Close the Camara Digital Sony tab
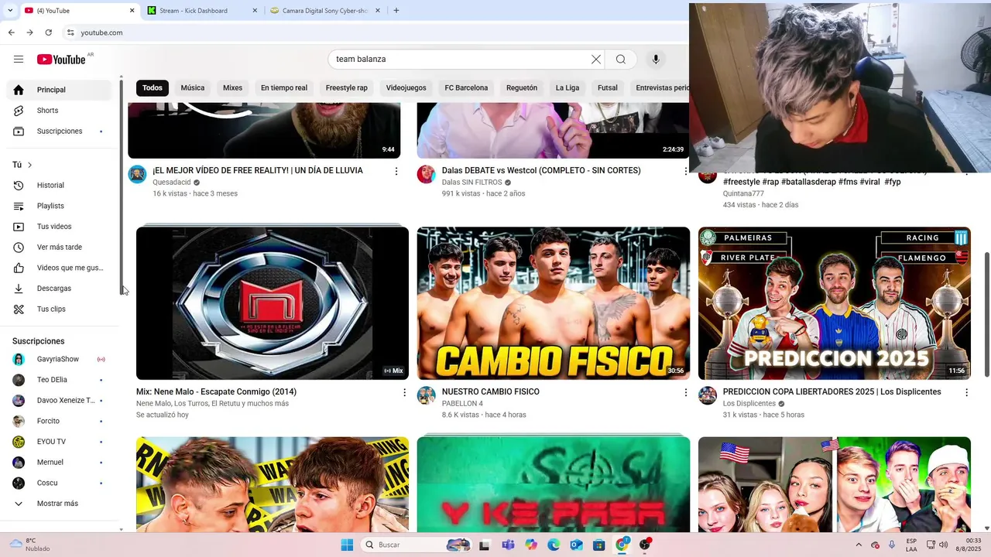This screenshot has width=991, height=557. pos(378,11)
